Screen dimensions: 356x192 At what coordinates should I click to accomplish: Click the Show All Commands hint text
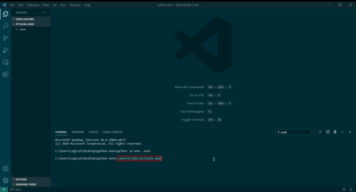click(189, 87)
